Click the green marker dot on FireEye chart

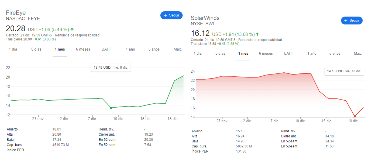point(111,108)
